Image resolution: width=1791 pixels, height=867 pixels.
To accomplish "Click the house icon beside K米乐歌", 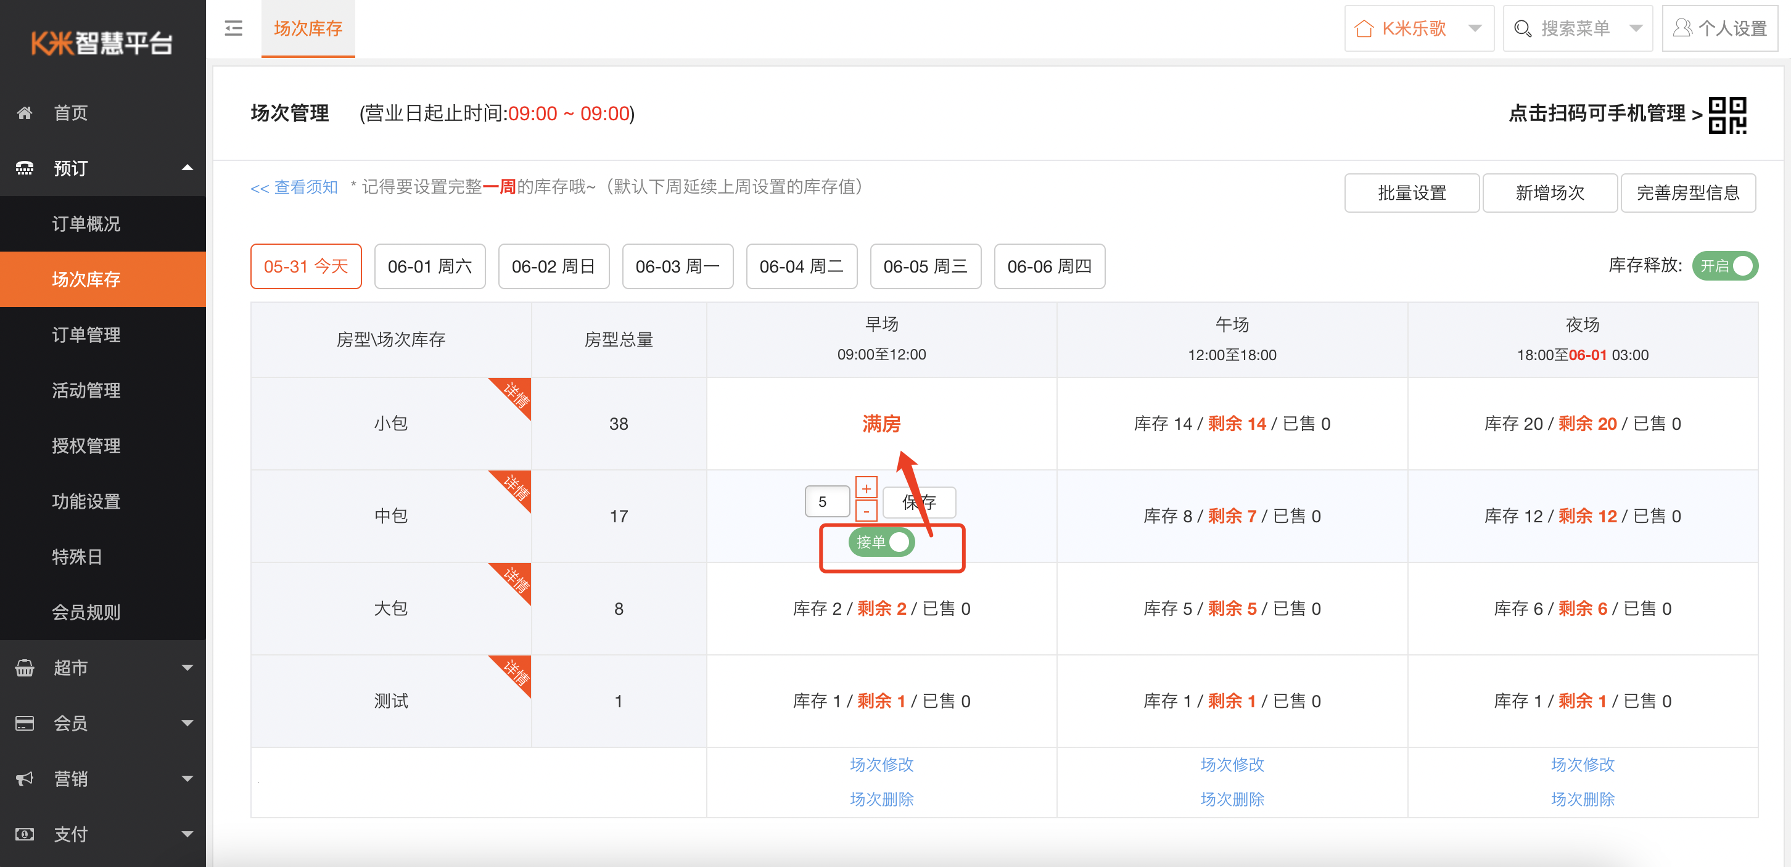I will 1364,28.
